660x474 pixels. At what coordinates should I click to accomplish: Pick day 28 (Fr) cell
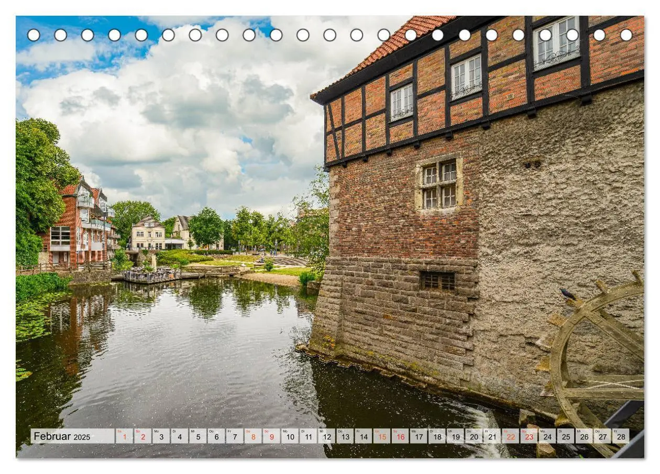[620, 436]
